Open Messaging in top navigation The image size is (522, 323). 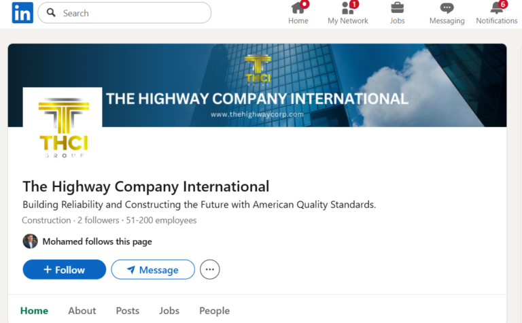pos(447,13)
